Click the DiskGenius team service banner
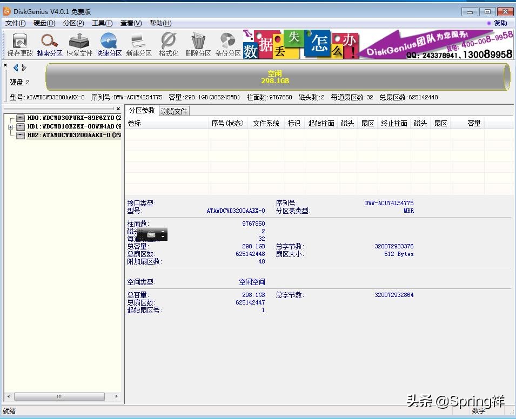This screenshot has height=419, width=516. click(x=436, y=44)
